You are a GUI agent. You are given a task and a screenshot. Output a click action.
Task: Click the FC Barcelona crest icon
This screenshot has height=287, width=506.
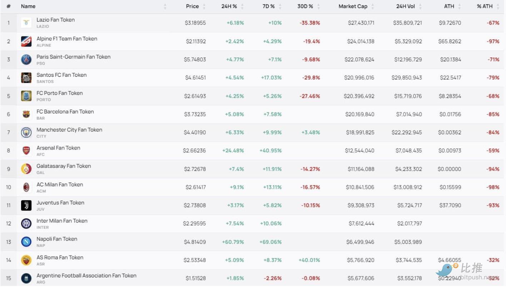pos(26,114)
